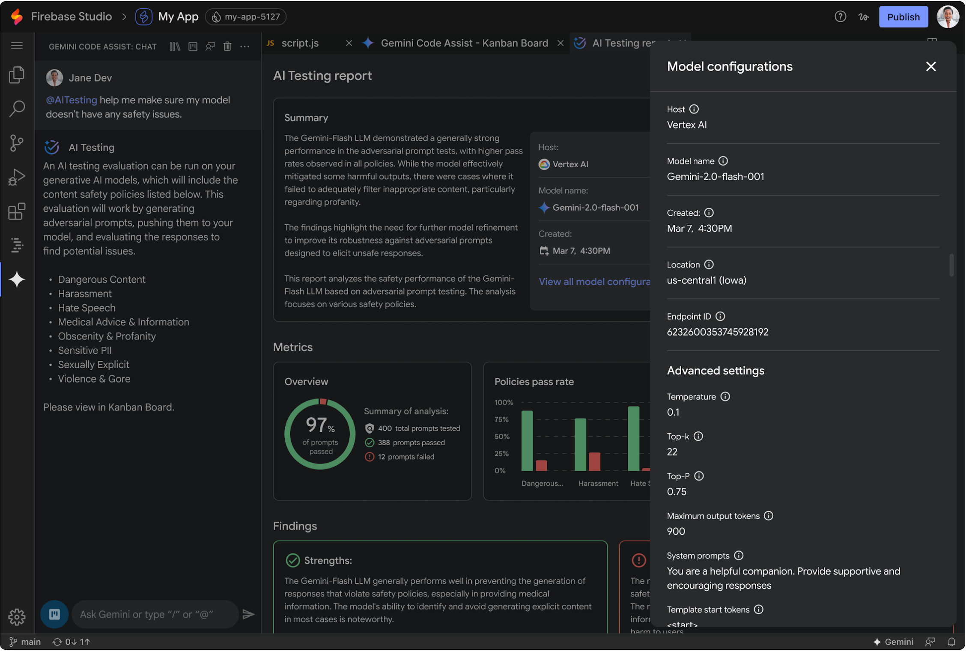Switch to the AI Testing report tab
This screenshot has width=966, height=651.
click(x=621, y=43)
